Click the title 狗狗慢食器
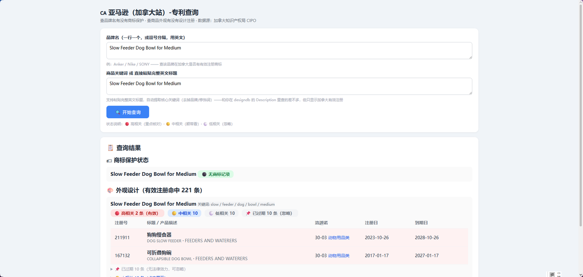583x277 pixels. tap(159, 235)
